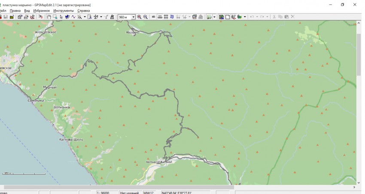Click the save map icon
The height and width of the screenshot is (194, 365).
(6, 17)
